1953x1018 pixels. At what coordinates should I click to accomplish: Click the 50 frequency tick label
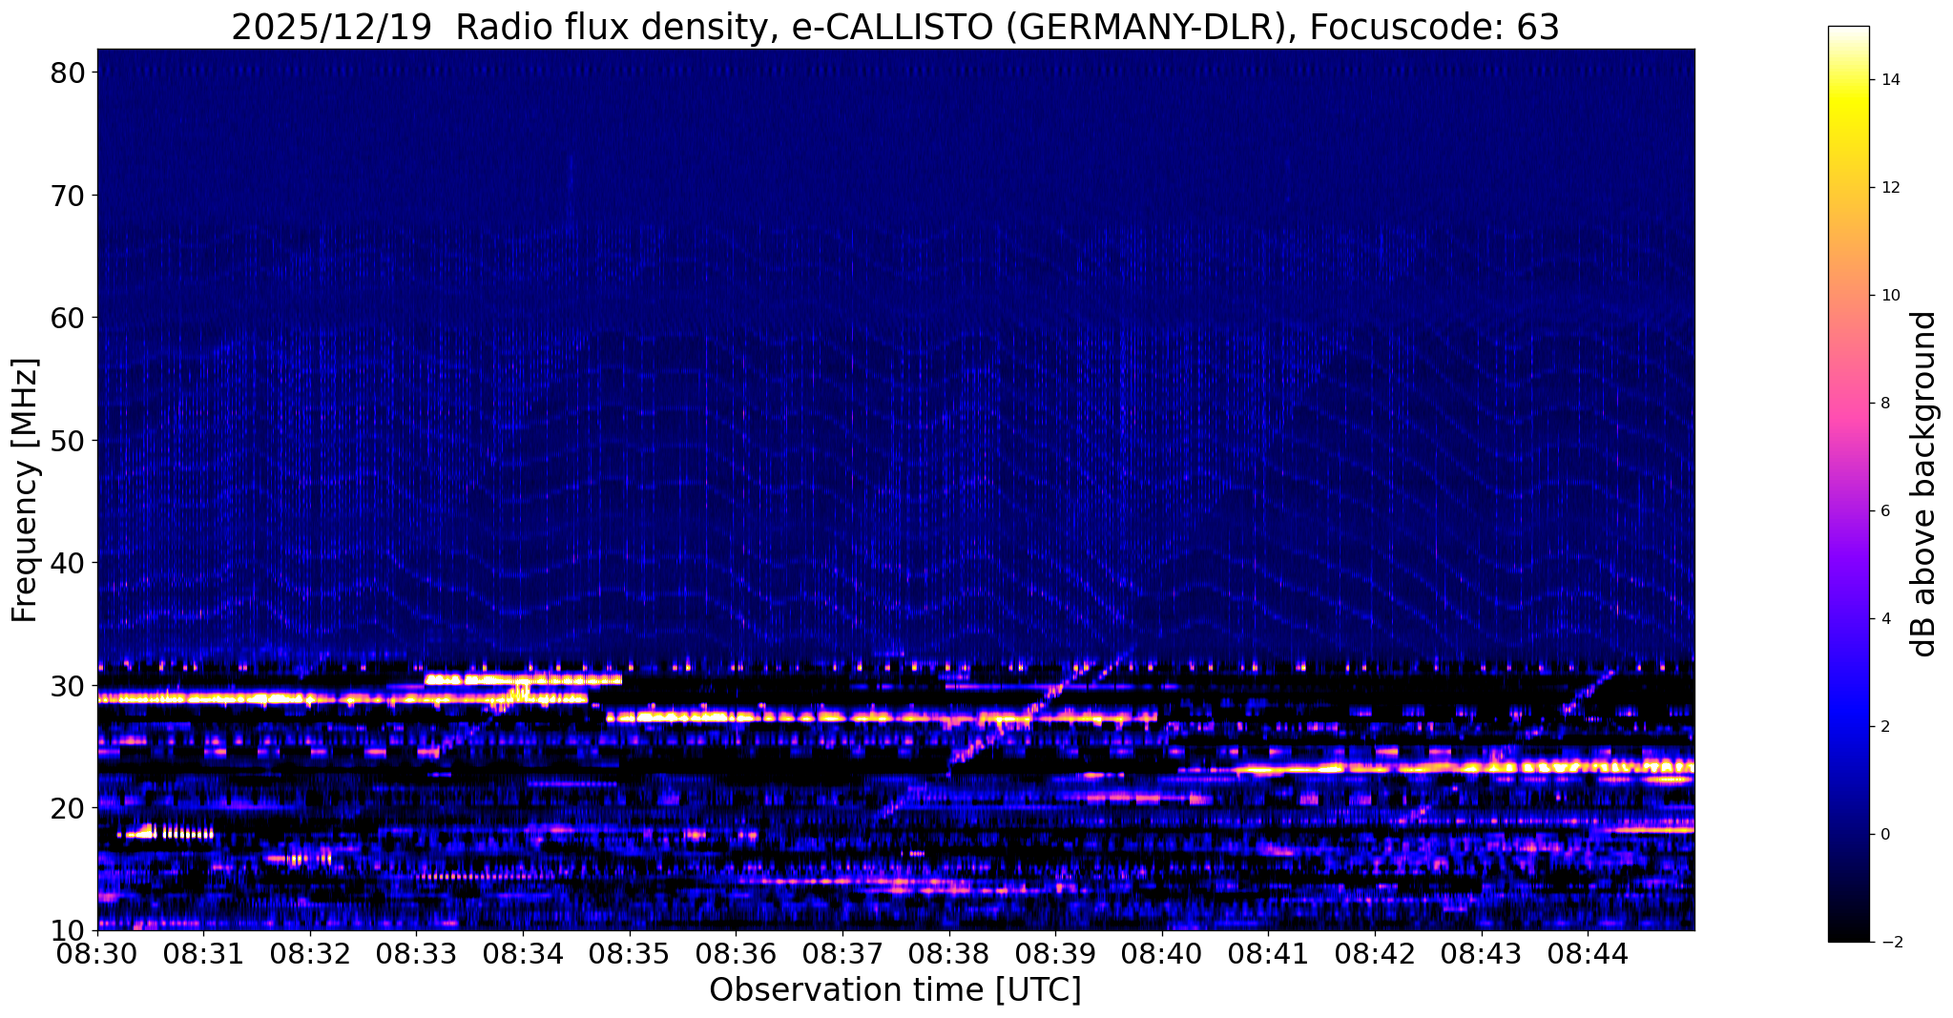click(x=68, y=440)
